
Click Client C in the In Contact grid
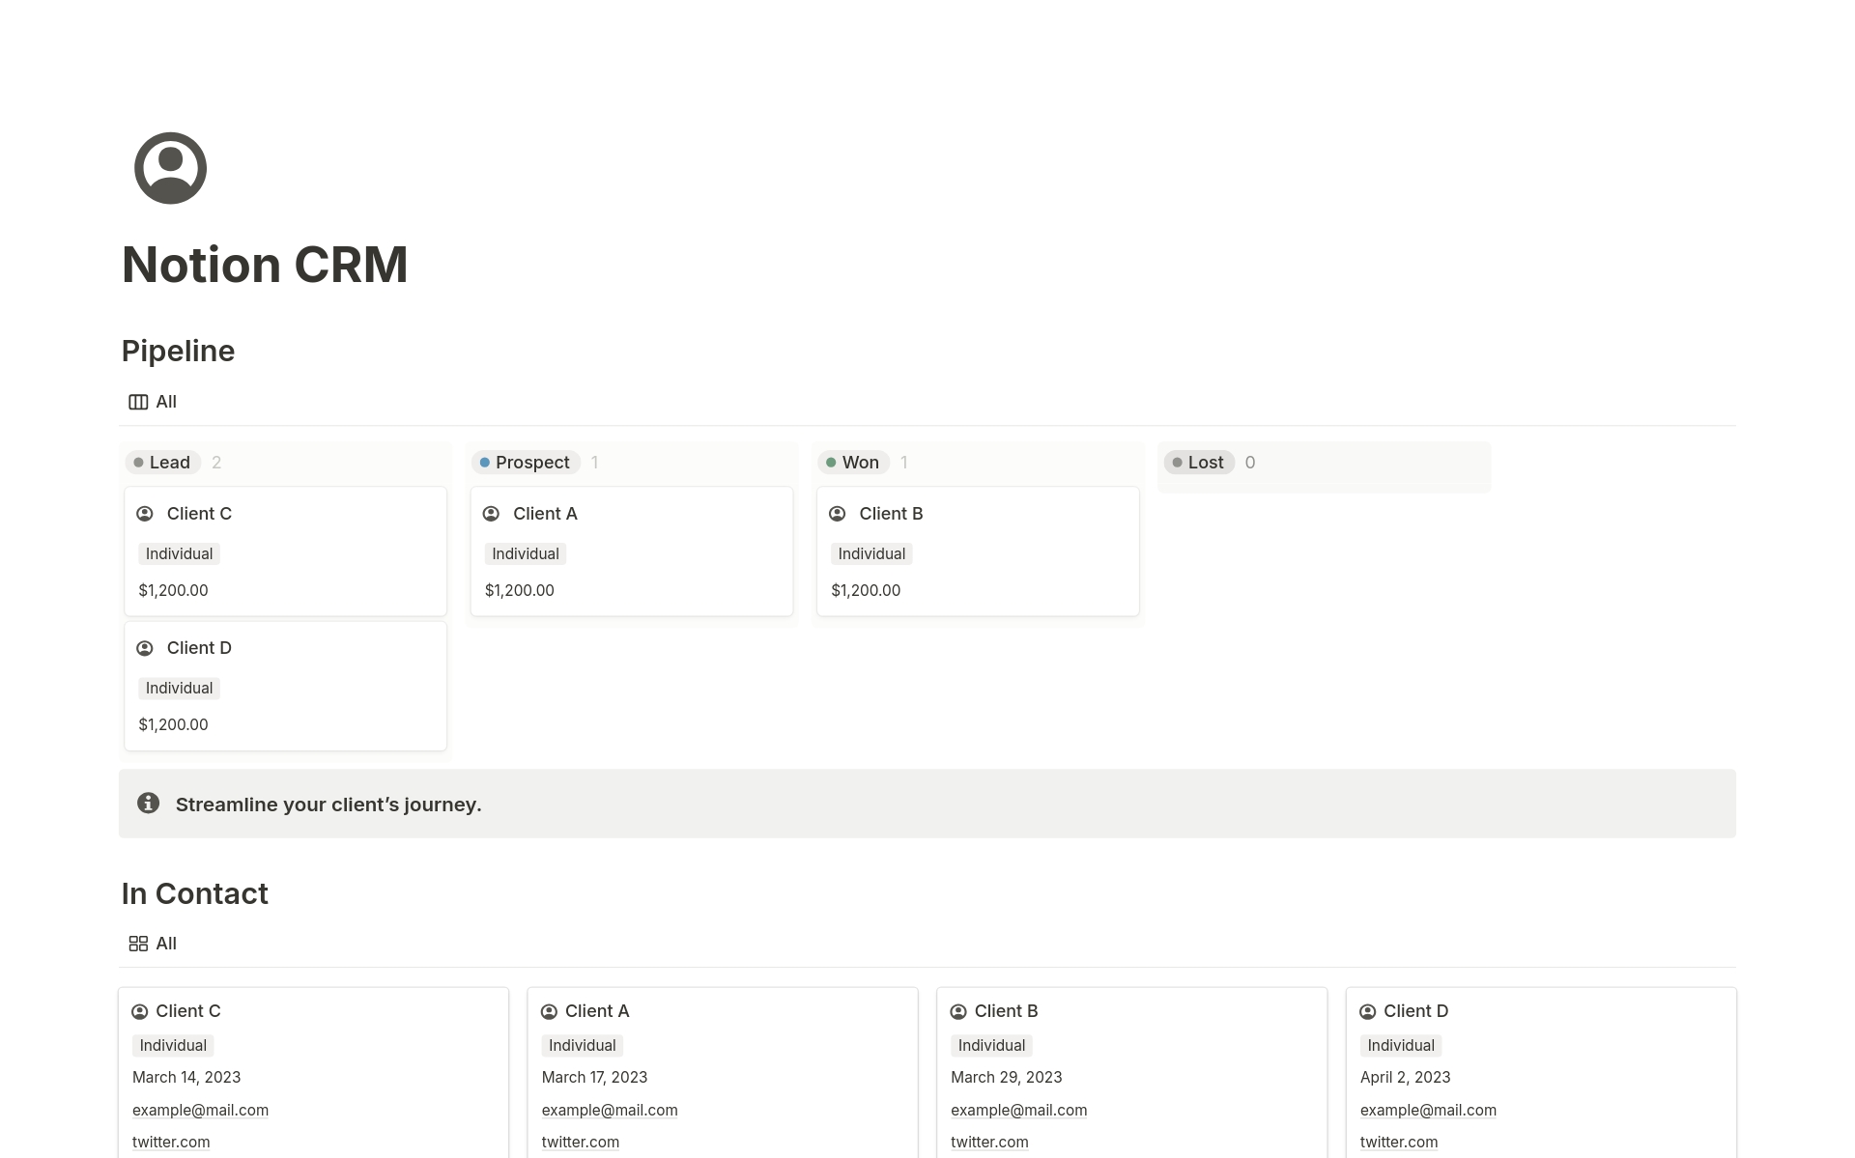click(x=186, y=1010)
